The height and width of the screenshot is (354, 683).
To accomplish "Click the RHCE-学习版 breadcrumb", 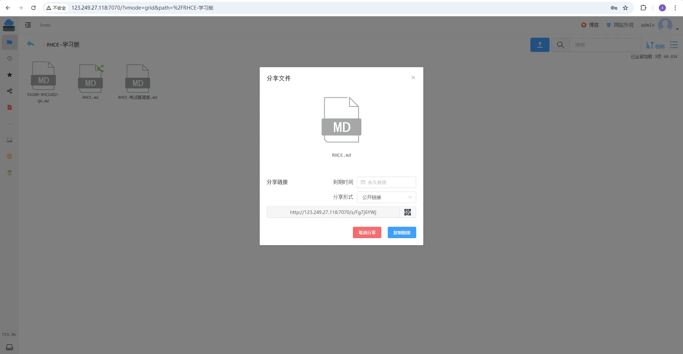I will (63, 44).
